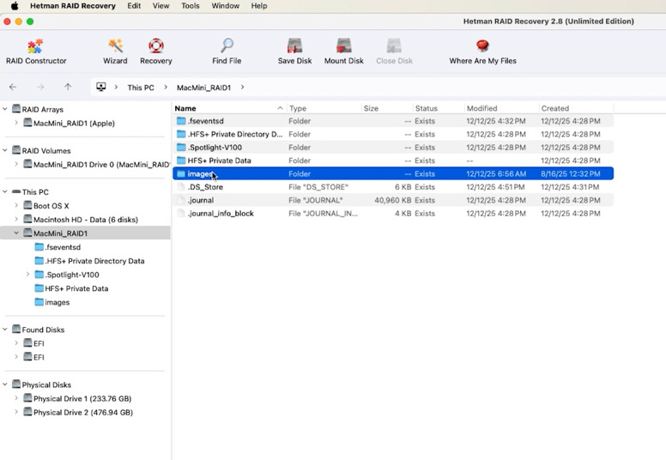Sort files by the Created column
The width and height of the screenshot is (666, 460).
(576, 108)
